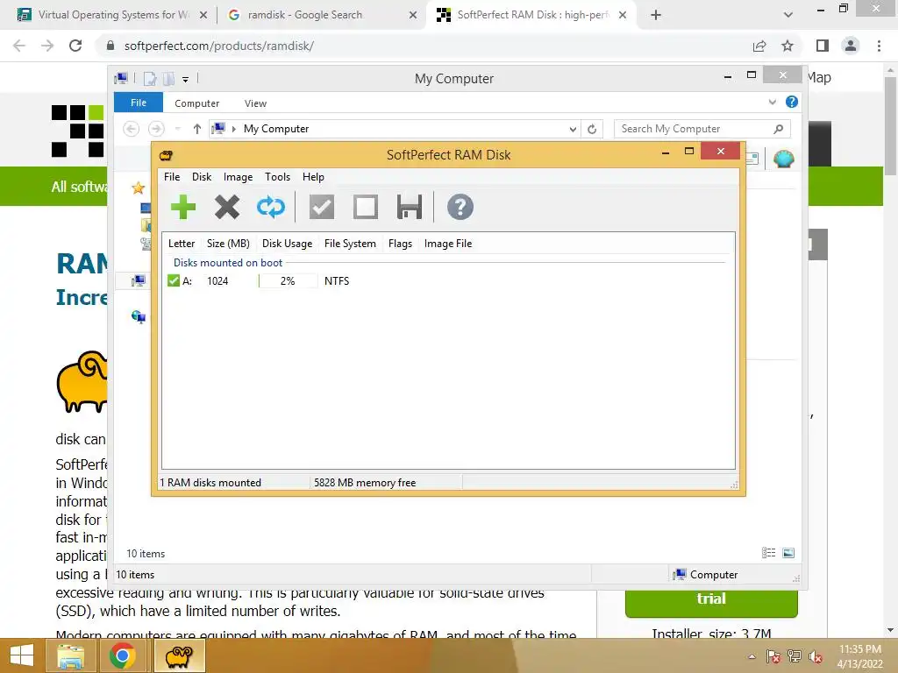This screenshot has height=673, width=898.
Task: Toggle the checkbox for disk A:
Action: 174,280
